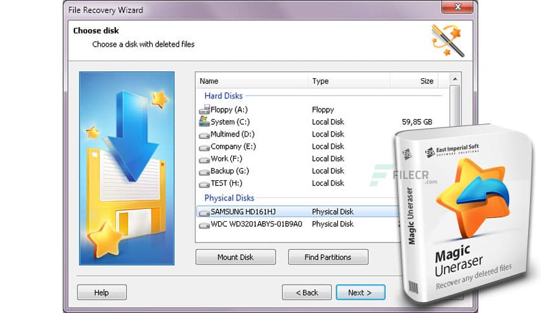Click the Work (F:) drive icon
This screenshot has height=313, width=541.
[204, 160]
